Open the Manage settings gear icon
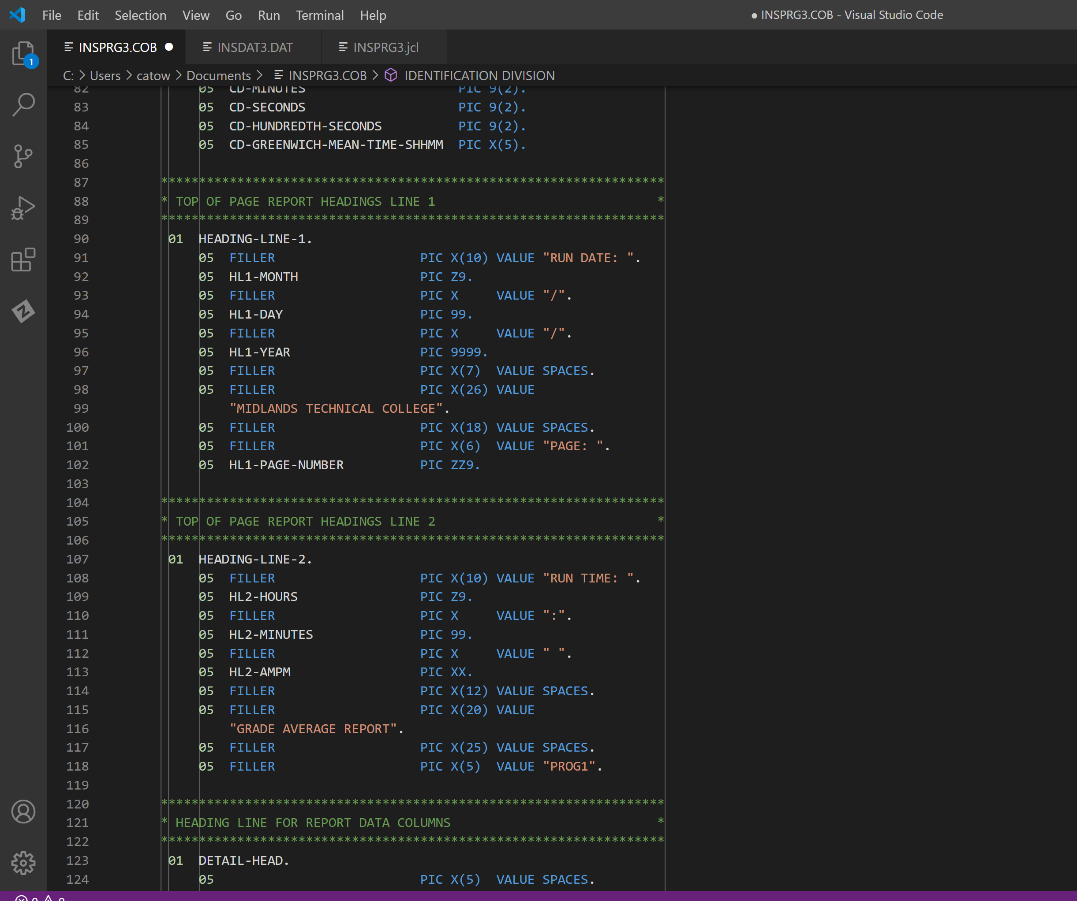Screen dimensions: 1077x901 click(23, 863)
